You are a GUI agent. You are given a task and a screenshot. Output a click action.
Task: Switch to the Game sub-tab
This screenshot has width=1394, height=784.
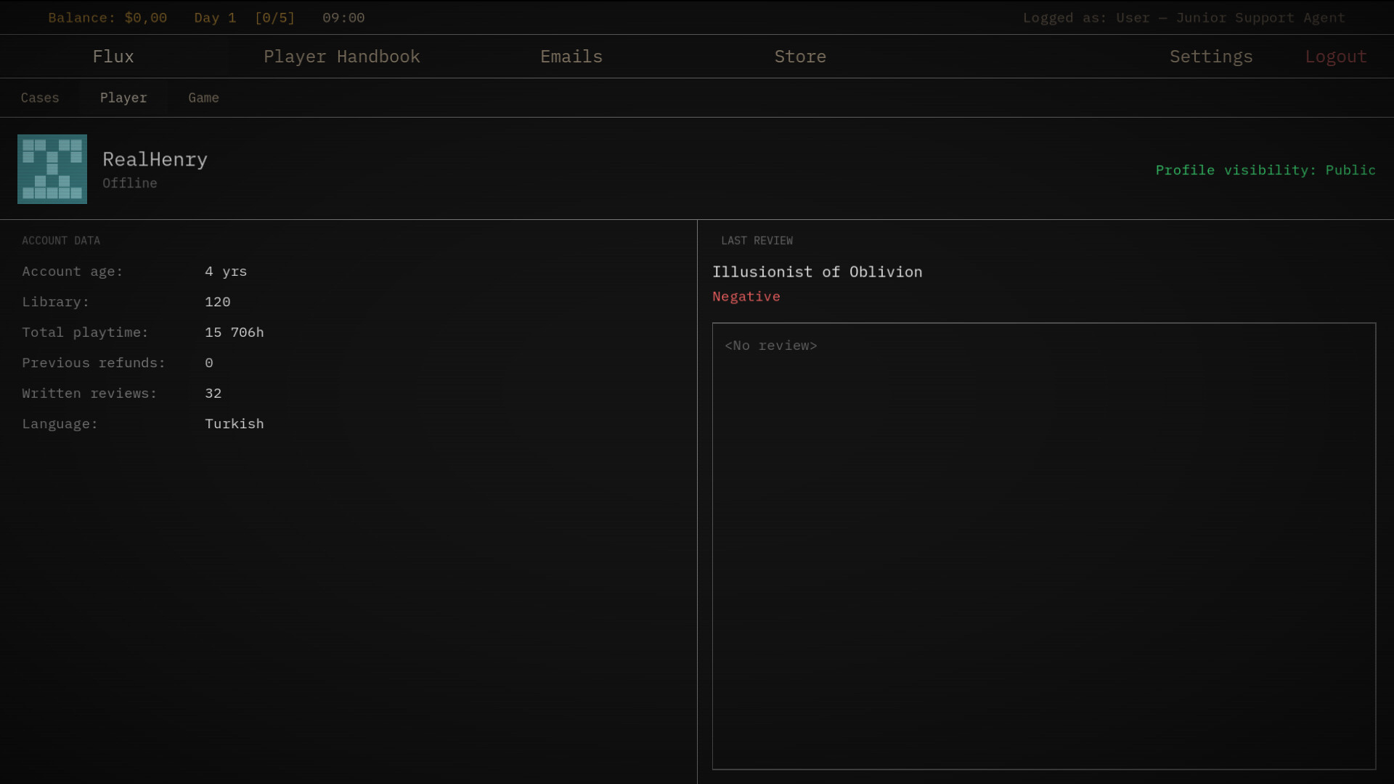click(x=203, y=98)
